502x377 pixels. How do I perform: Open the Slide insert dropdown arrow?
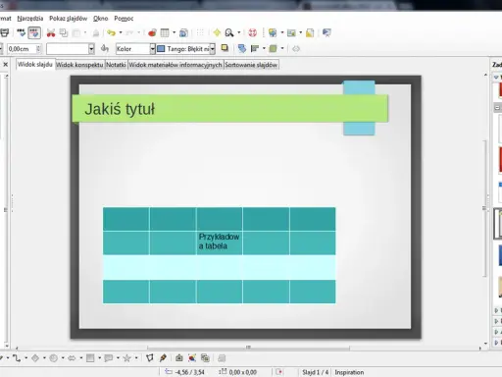tap(282, 32)
